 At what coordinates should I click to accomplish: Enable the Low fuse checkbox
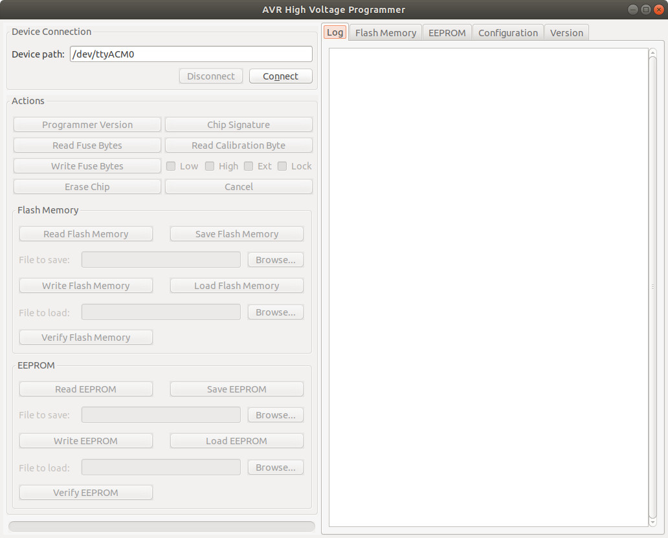(x=171, y=166)
